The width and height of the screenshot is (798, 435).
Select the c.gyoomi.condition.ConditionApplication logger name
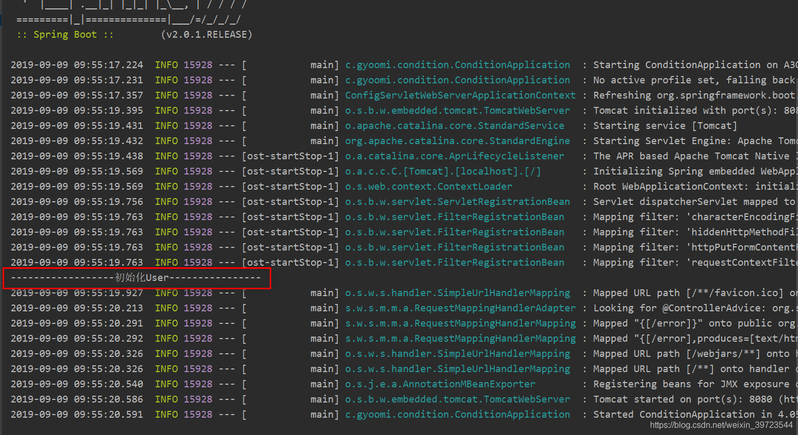point(456,64)
